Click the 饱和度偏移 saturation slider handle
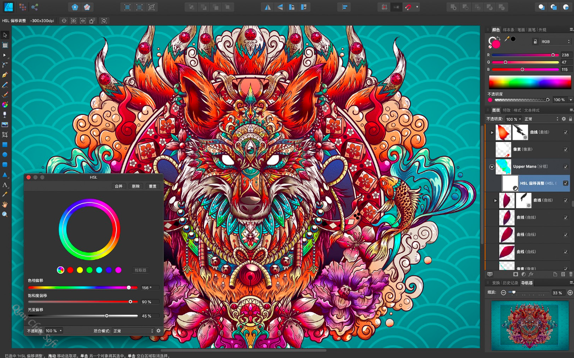The height and width of the screenshot is (358, 574). [x=130, y=302]
